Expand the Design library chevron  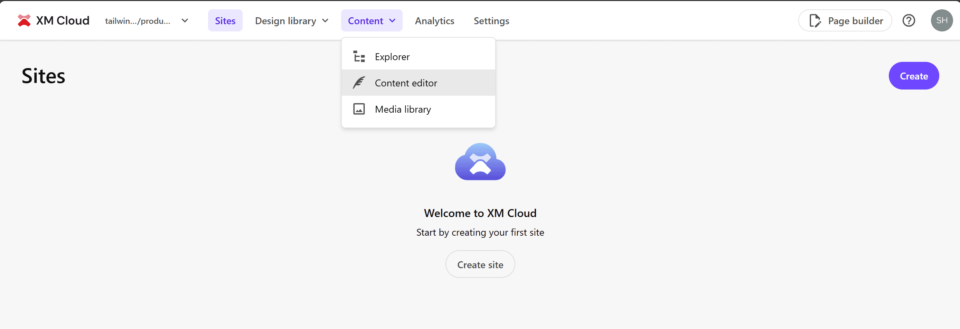pyautogui.click(x=325, y=21)
